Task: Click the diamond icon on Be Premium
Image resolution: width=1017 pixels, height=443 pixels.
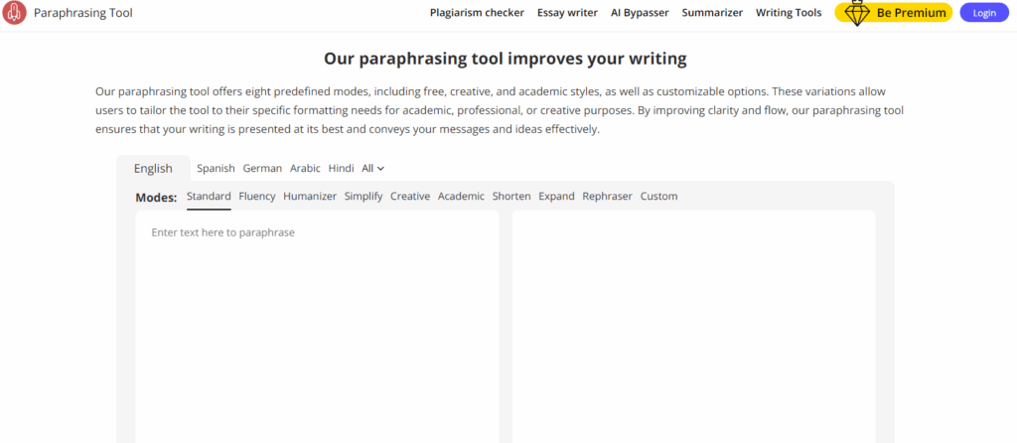Action: click(x=857, y=13)
